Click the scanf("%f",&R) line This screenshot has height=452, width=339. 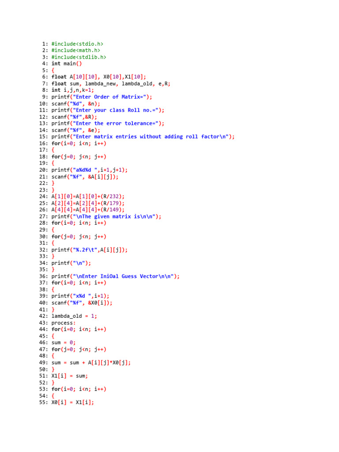(74, 117)
